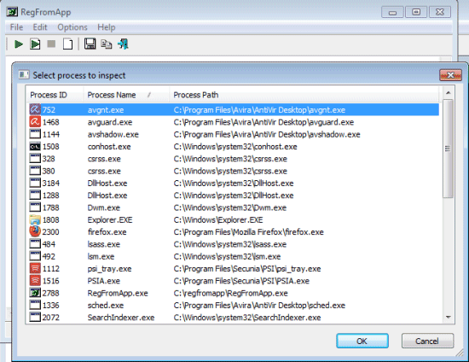Click the scrollbar down arrow
Screen dimensions: 469x362
(x=448, y=318)
